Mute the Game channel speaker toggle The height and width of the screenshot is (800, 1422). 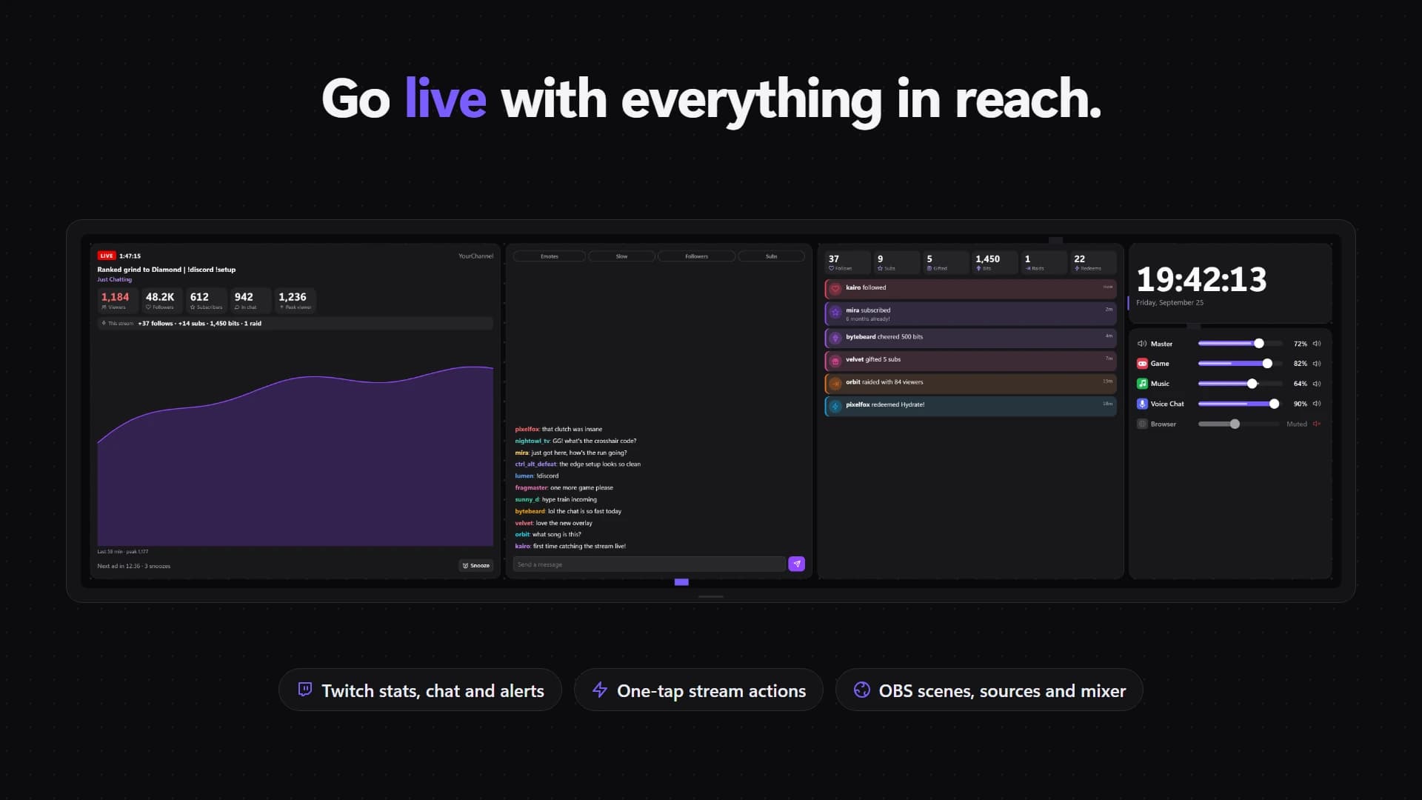[1317, 364]
